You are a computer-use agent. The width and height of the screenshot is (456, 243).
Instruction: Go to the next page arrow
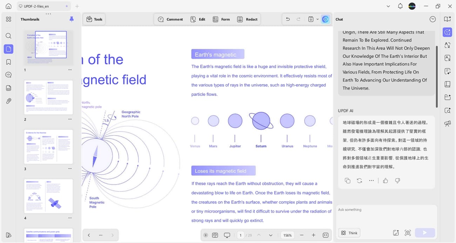[270, 235]
